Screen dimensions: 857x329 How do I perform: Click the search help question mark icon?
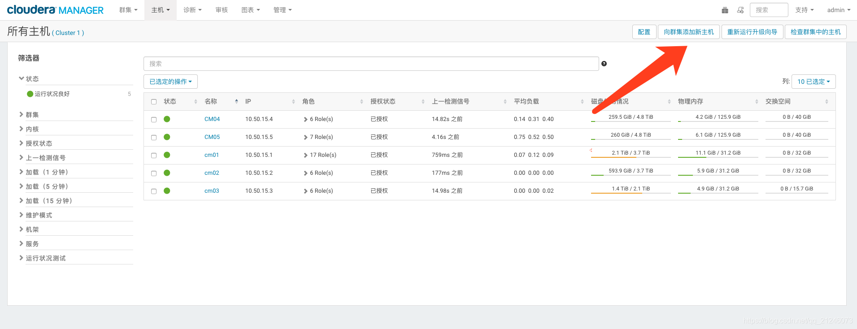tap(604, 64)
